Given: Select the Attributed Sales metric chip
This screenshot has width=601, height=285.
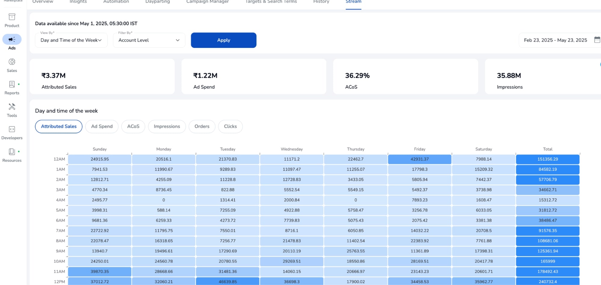Looking at the screenshot, I should (59, 126).
